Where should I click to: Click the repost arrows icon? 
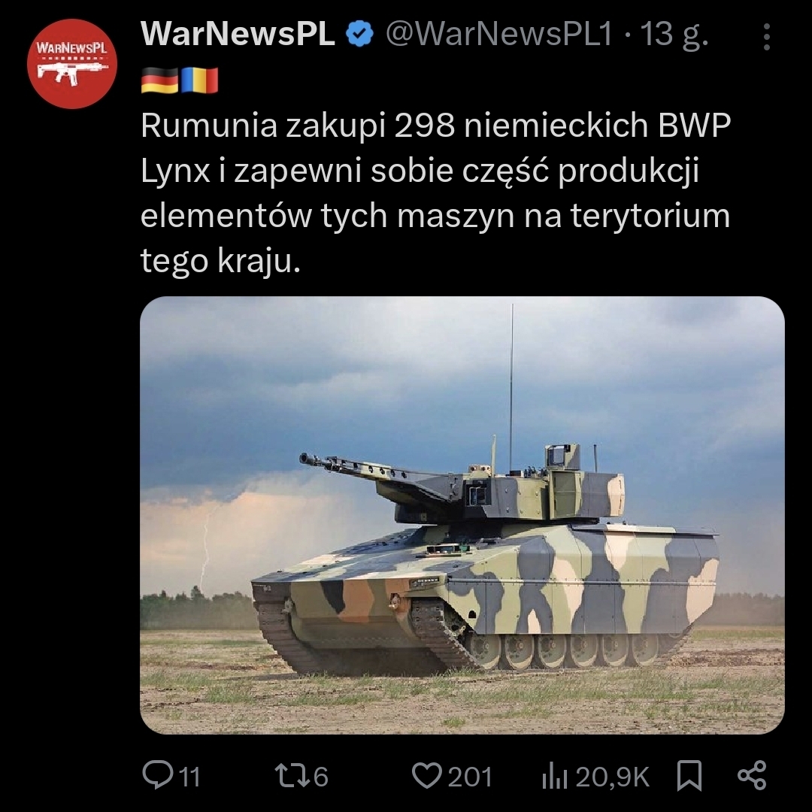point(292,776)
